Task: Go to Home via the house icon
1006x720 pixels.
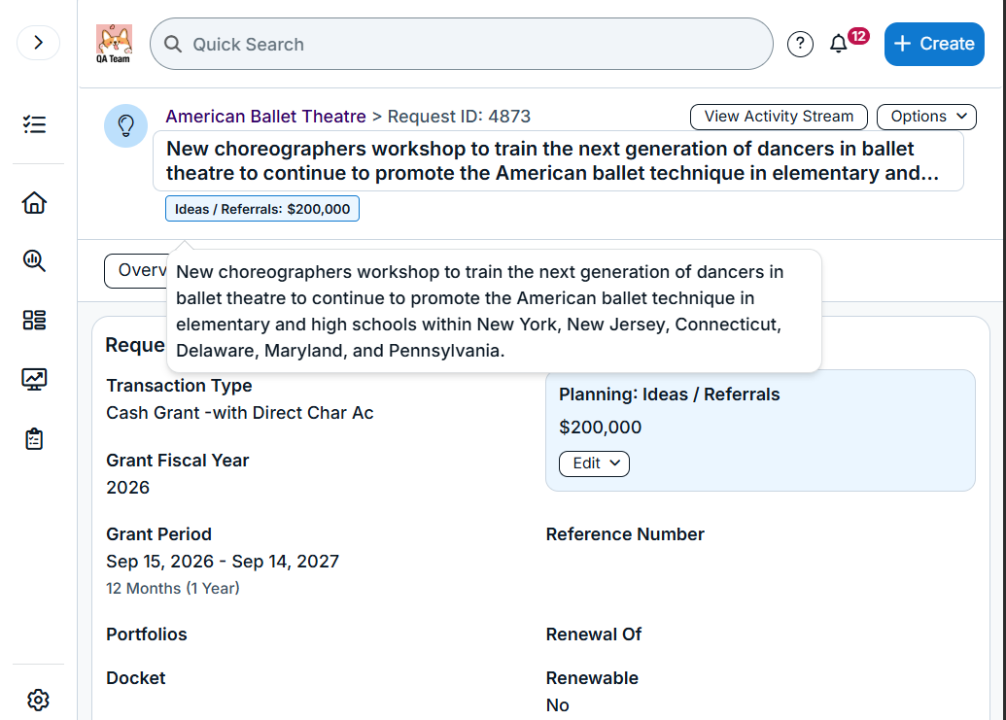Action: click(x=35, y=203)
